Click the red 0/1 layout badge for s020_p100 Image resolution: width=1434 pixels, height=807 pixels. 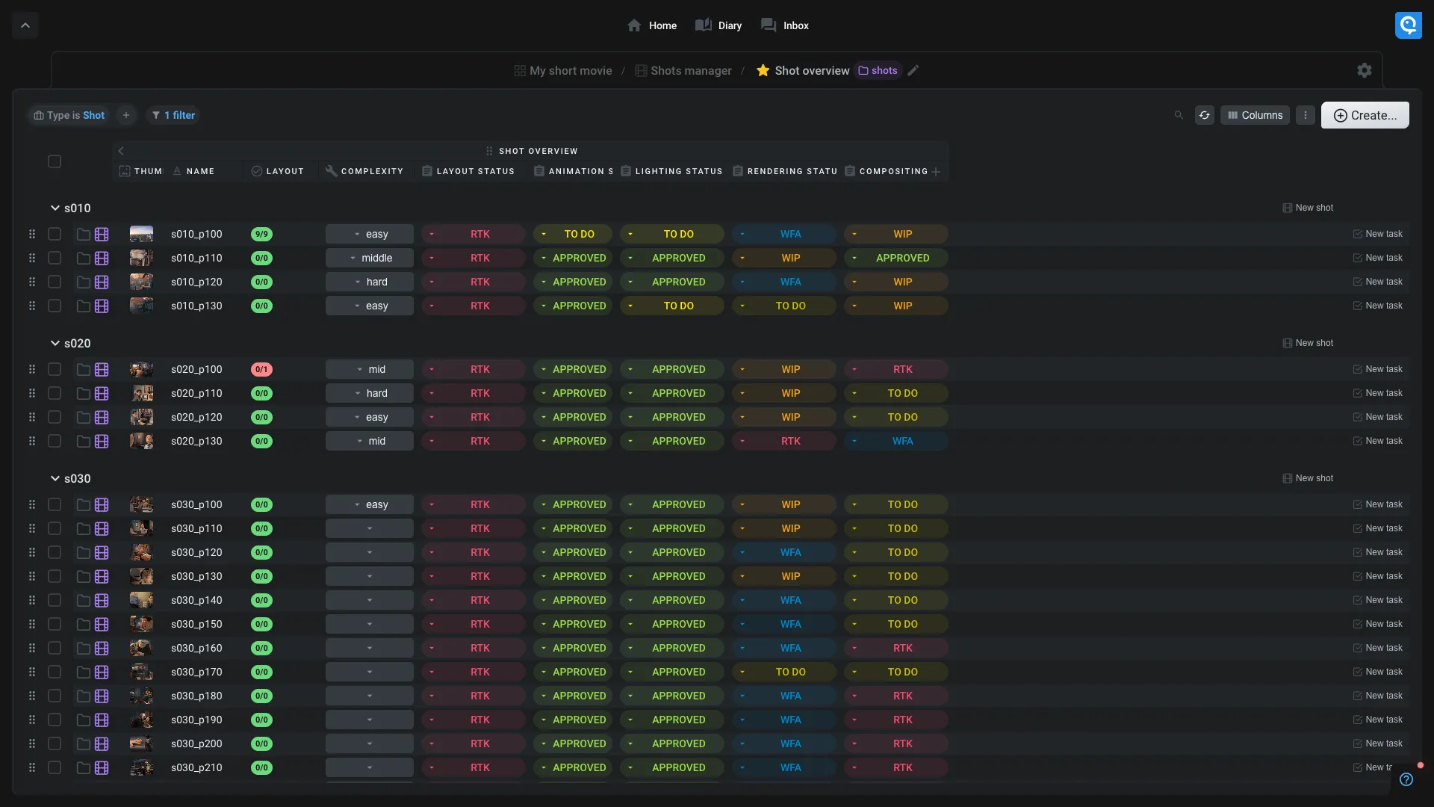[261, 369]
